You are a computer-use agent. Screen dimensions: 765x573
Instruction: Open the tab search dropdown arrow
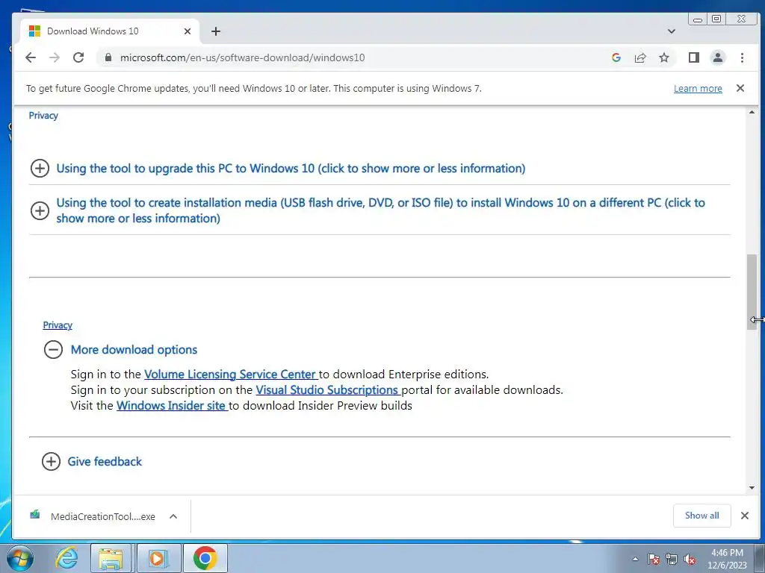(672, 31)
